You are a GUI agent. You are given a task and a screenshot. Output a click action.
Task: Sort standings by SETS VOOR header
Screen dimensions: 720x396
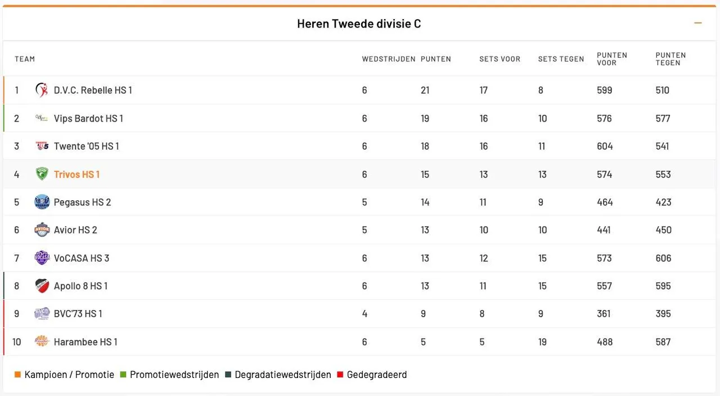coord(499,58)
